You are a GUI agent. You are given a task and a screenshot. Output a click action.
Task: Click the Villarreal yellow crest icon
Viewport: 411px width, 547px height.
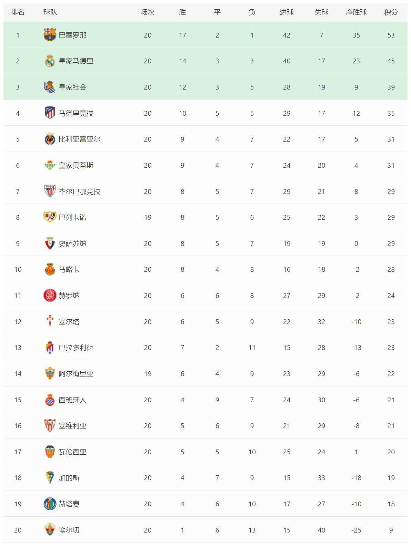(x=50, y=139)
